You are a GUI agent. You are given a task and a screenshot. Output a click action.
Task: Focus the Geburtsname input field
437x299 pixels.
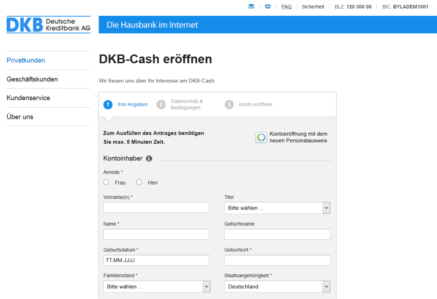tap(277, 234)
